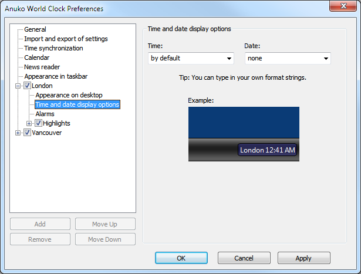This screenshot has width=361, height=274.
Task: Select Alarms under London
Action: (45, 114)
